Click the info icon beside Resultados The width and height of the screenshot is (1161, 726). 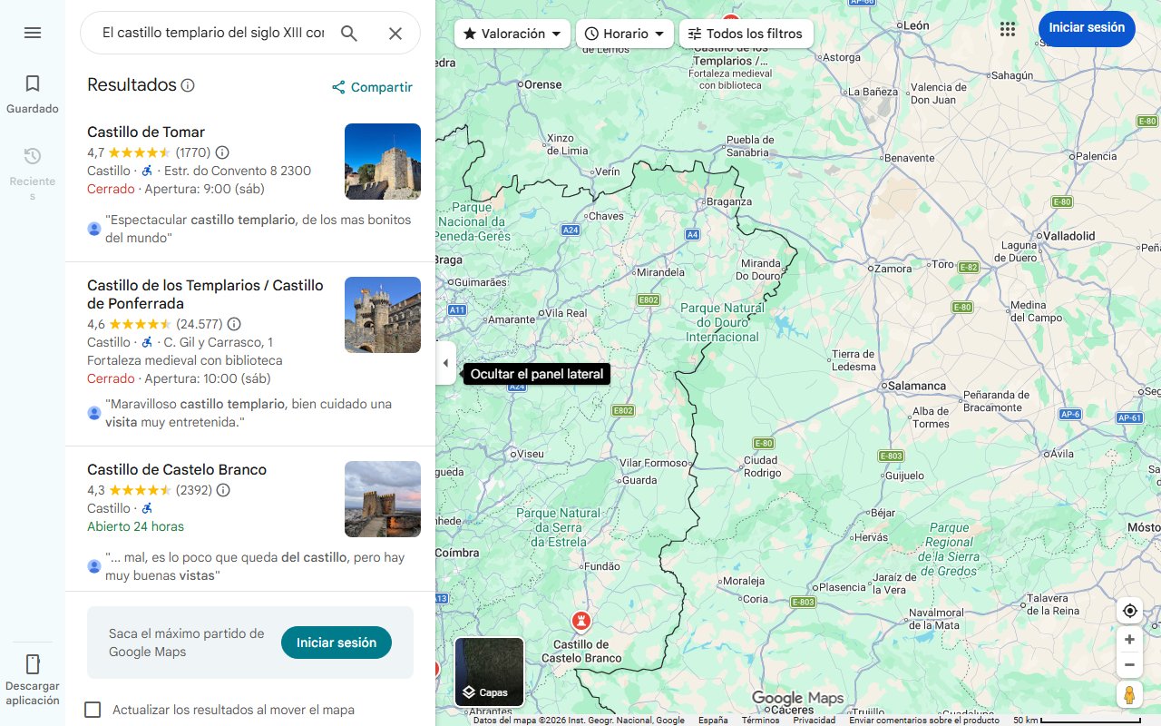pyautogui.click(x=188, y=85)
